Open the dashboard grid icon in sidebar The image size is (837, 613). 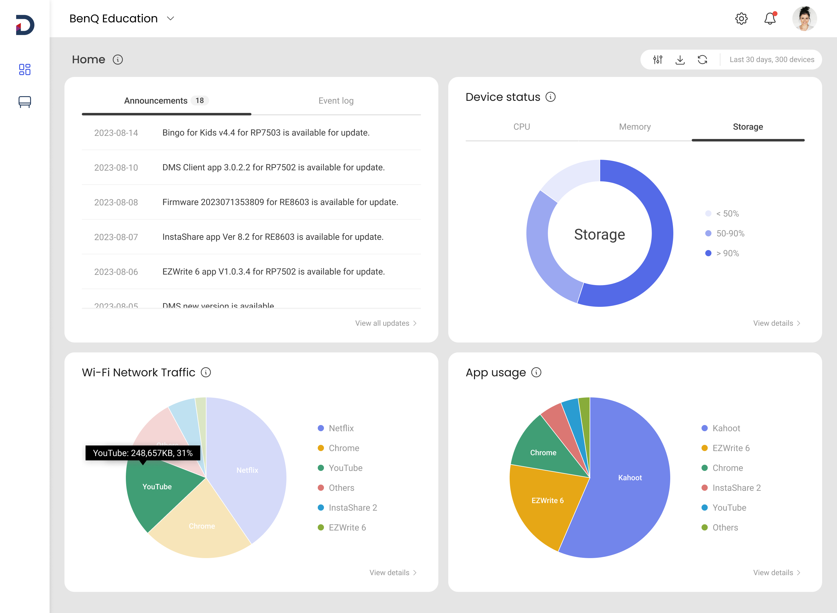tap(24, 69)
